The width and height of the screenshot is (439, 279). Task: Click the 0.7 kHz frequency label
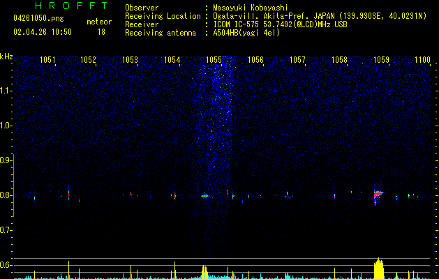pyautogui.click(x=6, y=230)
